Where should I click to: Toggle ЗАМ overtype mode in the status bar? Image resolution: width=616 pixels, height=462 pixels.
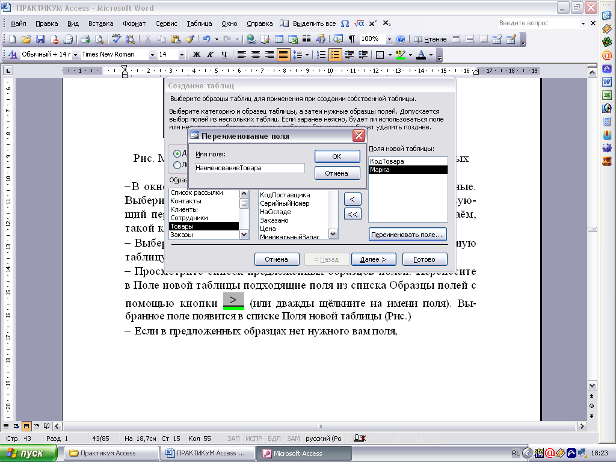(x=293, y=439)
